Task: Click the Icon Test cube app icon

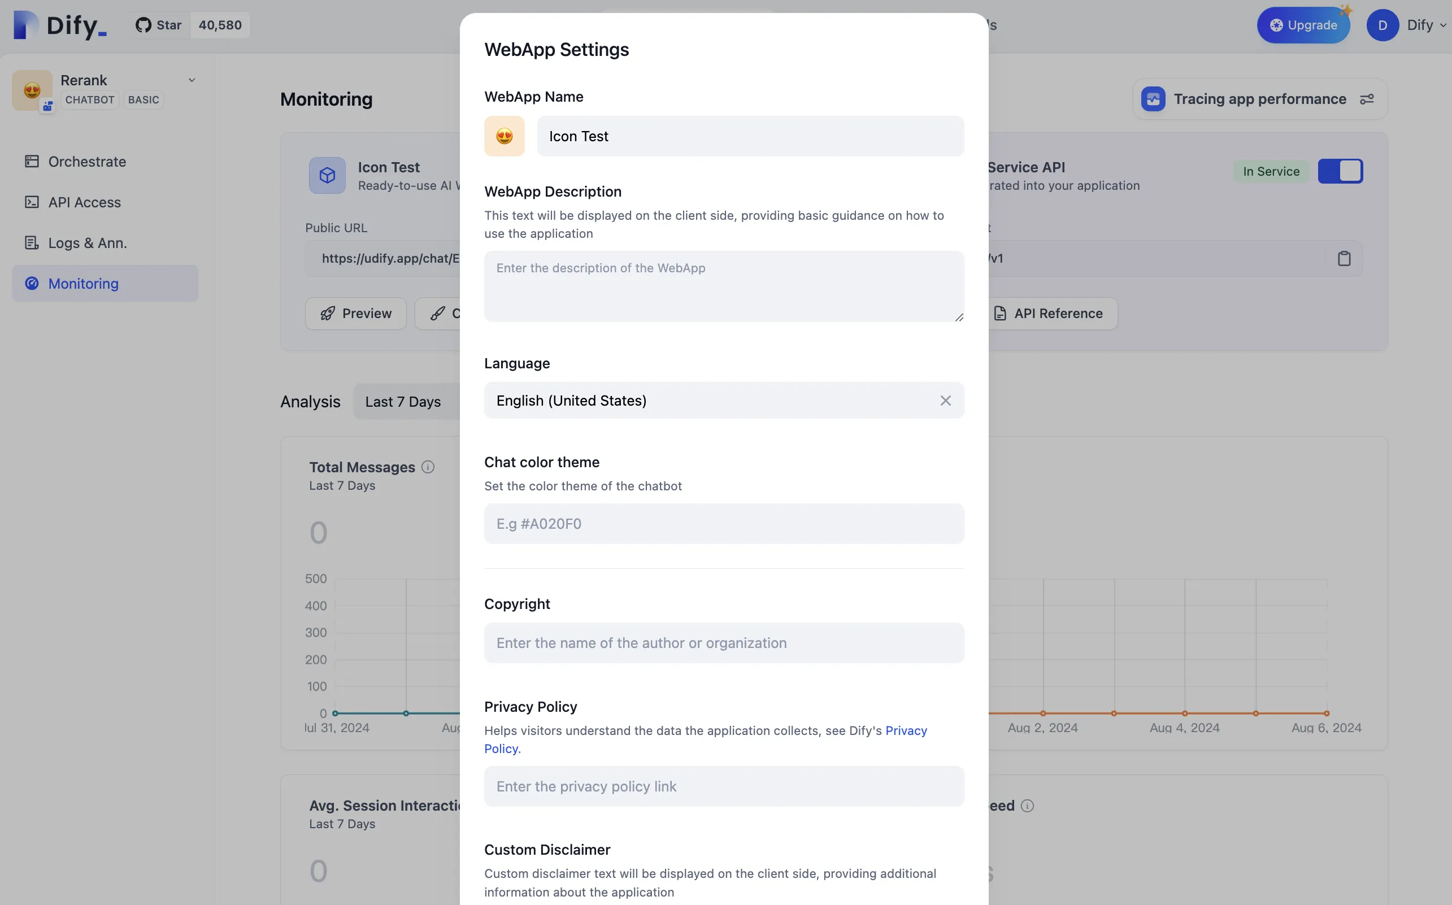Action: pyautogui.click(x=327, y=175)
